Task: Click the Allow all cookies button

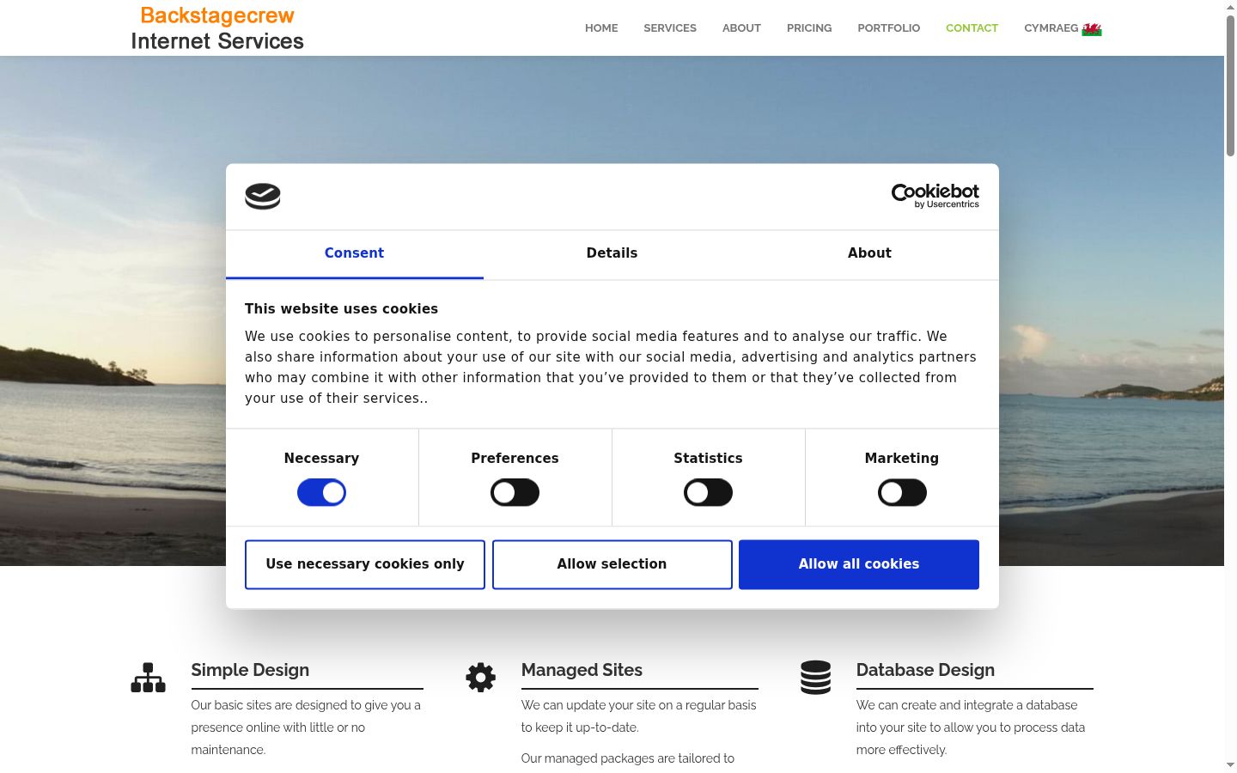Action: pyautogui.click(x=859, y=564)
